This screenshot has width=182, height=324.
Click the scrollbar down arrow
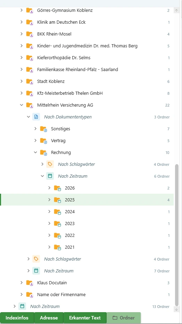click(176, 309)
